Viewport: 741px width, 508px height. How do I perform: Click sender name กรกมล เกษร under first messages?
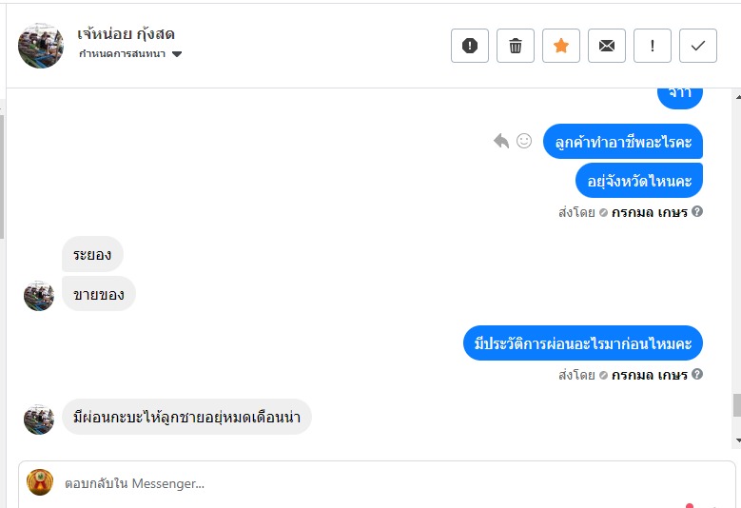tap(649, 212)
